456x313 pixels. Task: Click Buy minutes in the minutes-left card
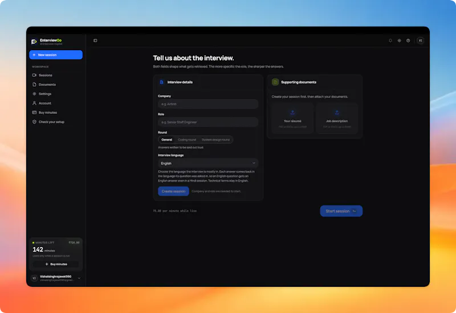pyautogui.click(x=56, y=264)
